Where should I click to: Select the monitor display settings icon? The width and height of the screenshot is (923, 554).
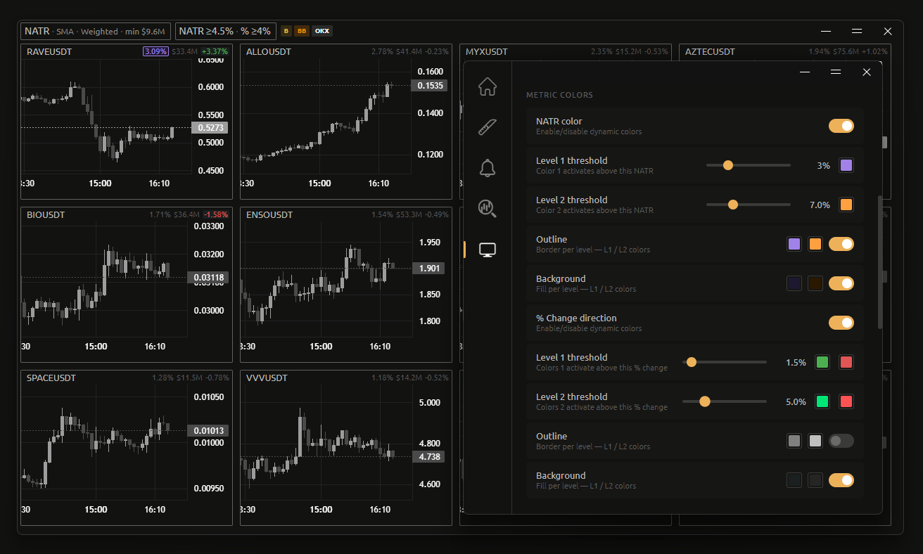487,250
